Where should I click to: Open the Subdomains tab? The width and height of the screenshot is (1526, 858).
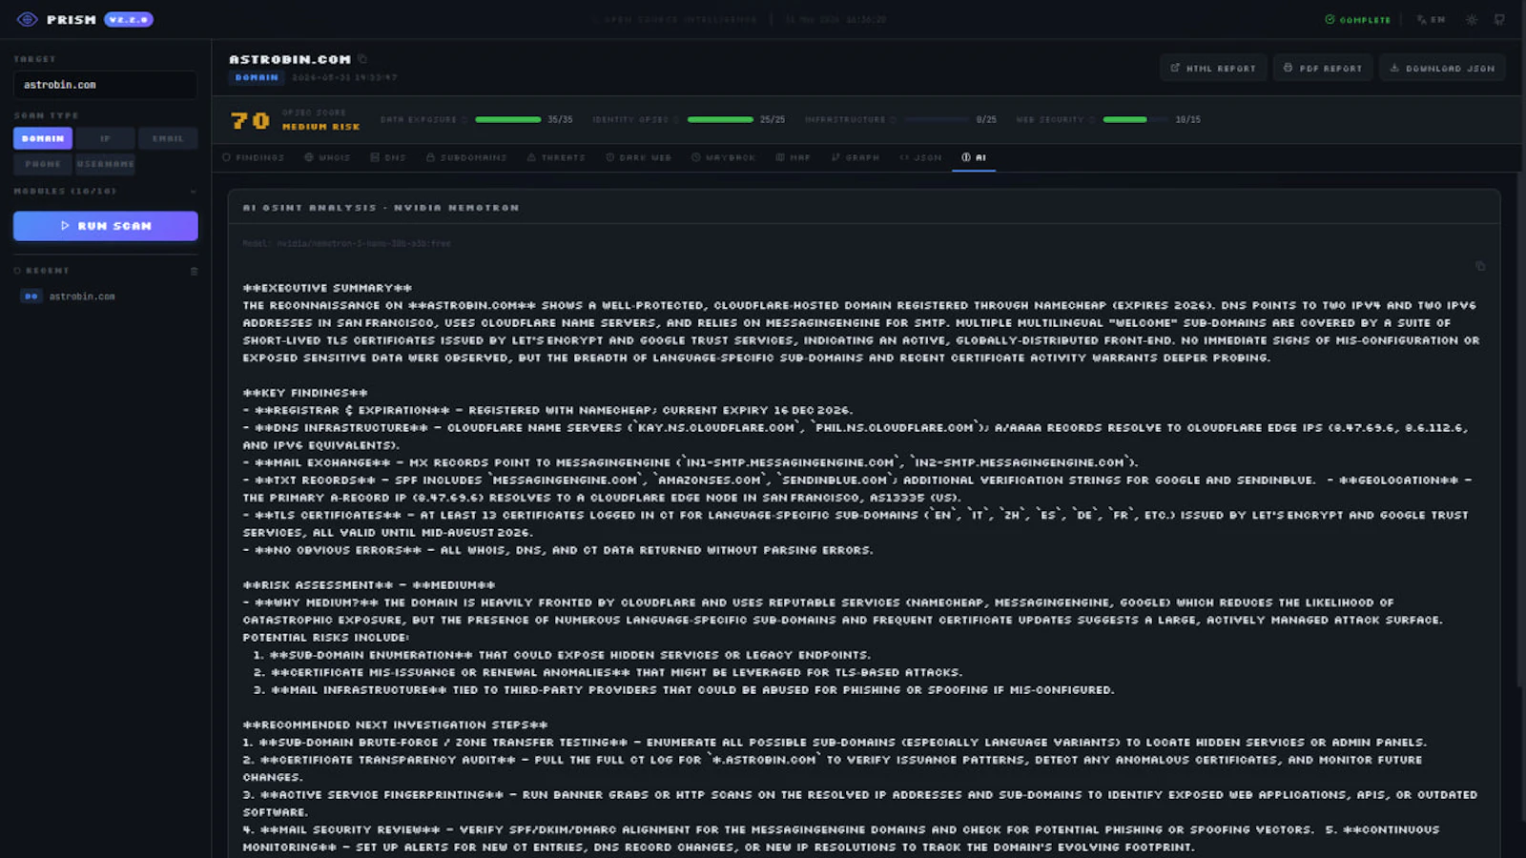tap(466, 157)
